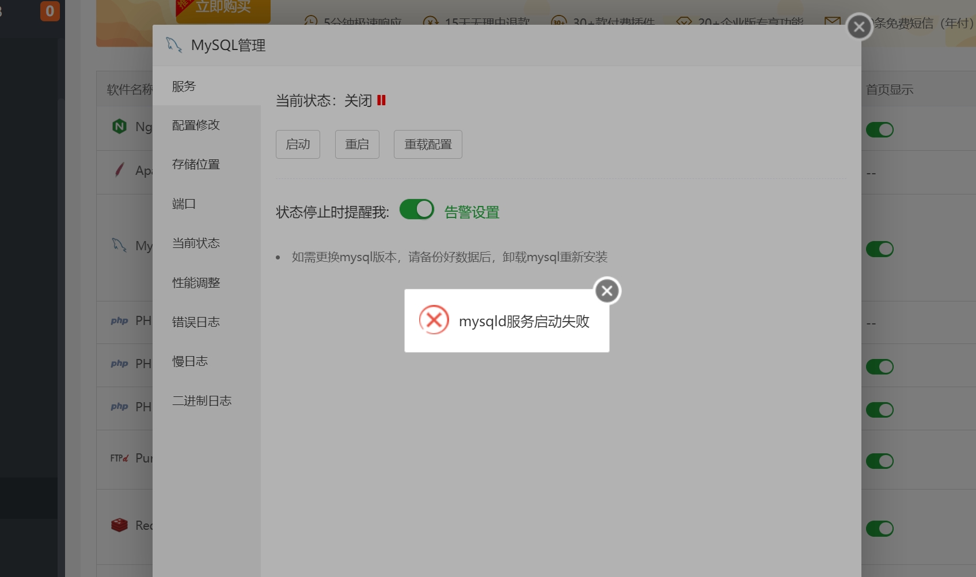This screenshot has height=577, width=976.
Task: Close the mysqld startup failed message
Action: (x=607, y=291)
